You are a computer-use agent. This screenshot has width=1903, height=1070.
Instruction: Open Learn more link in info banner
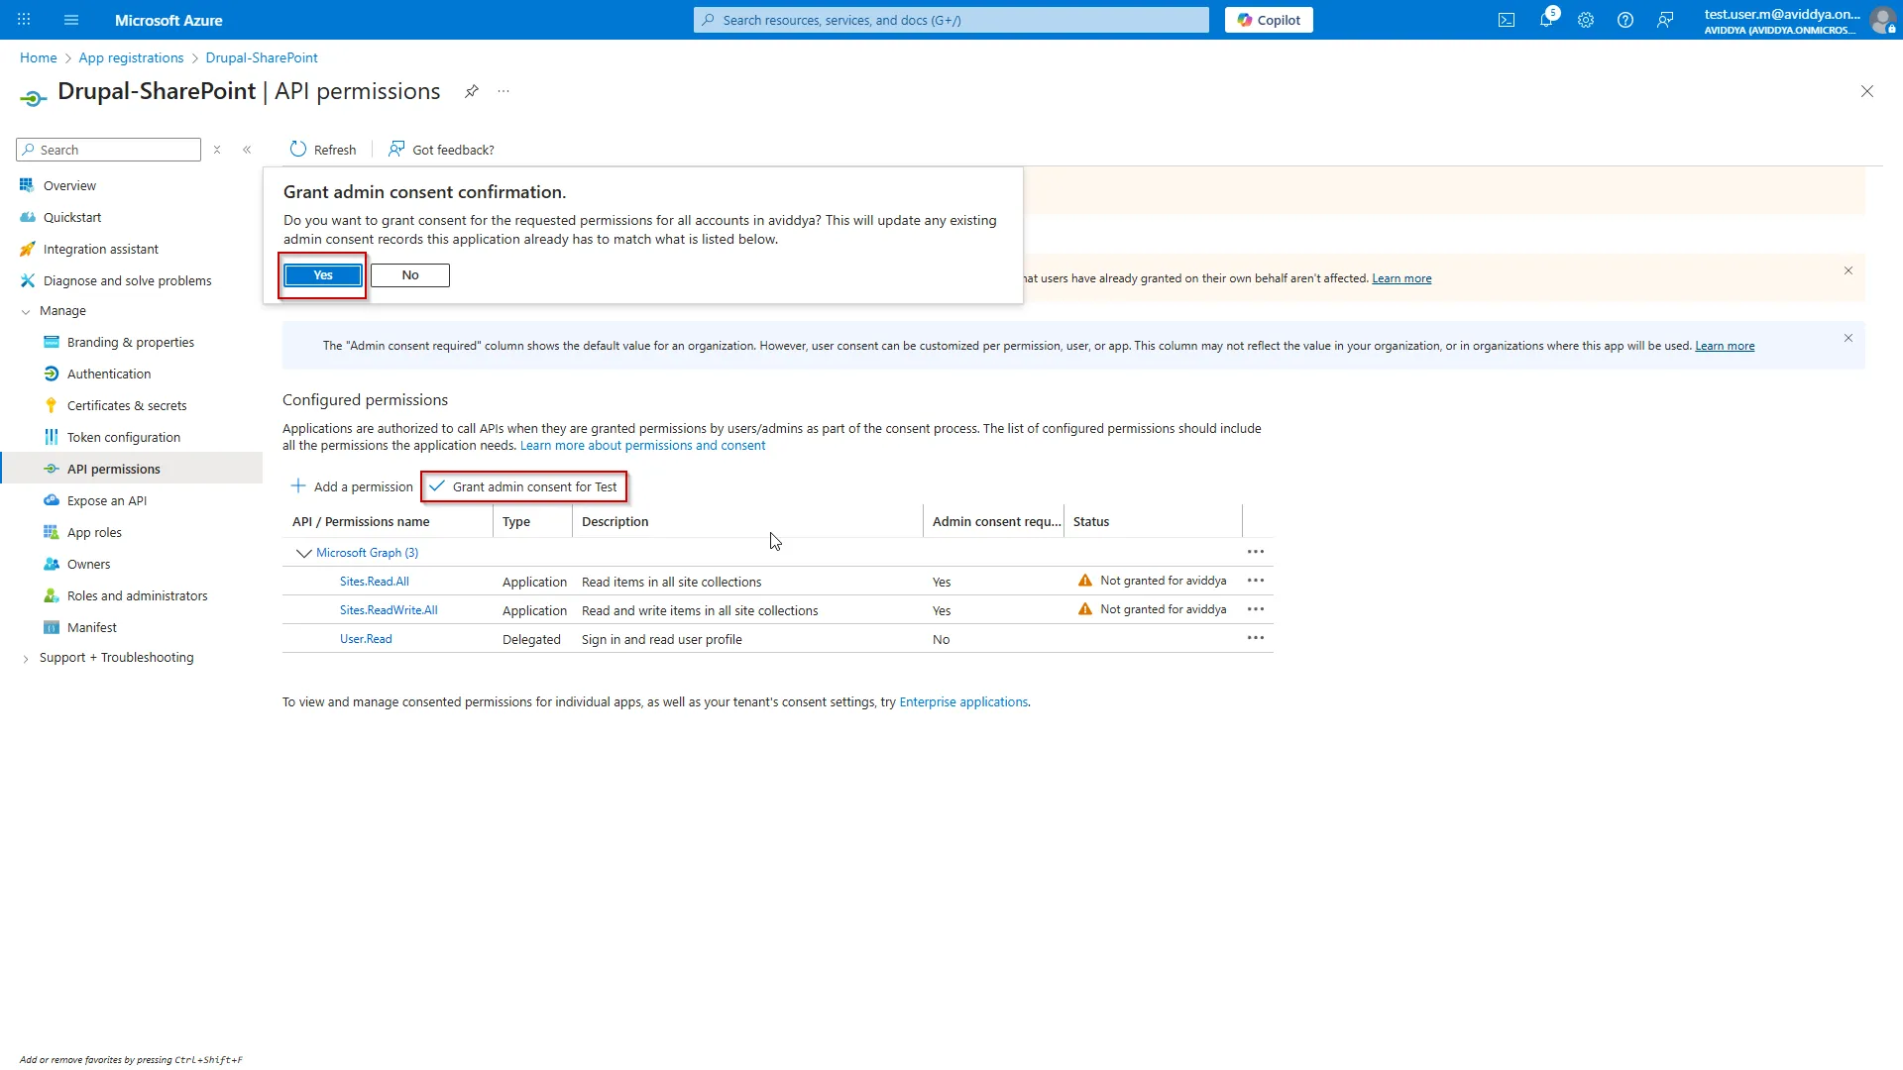(x=1725, y=346)
